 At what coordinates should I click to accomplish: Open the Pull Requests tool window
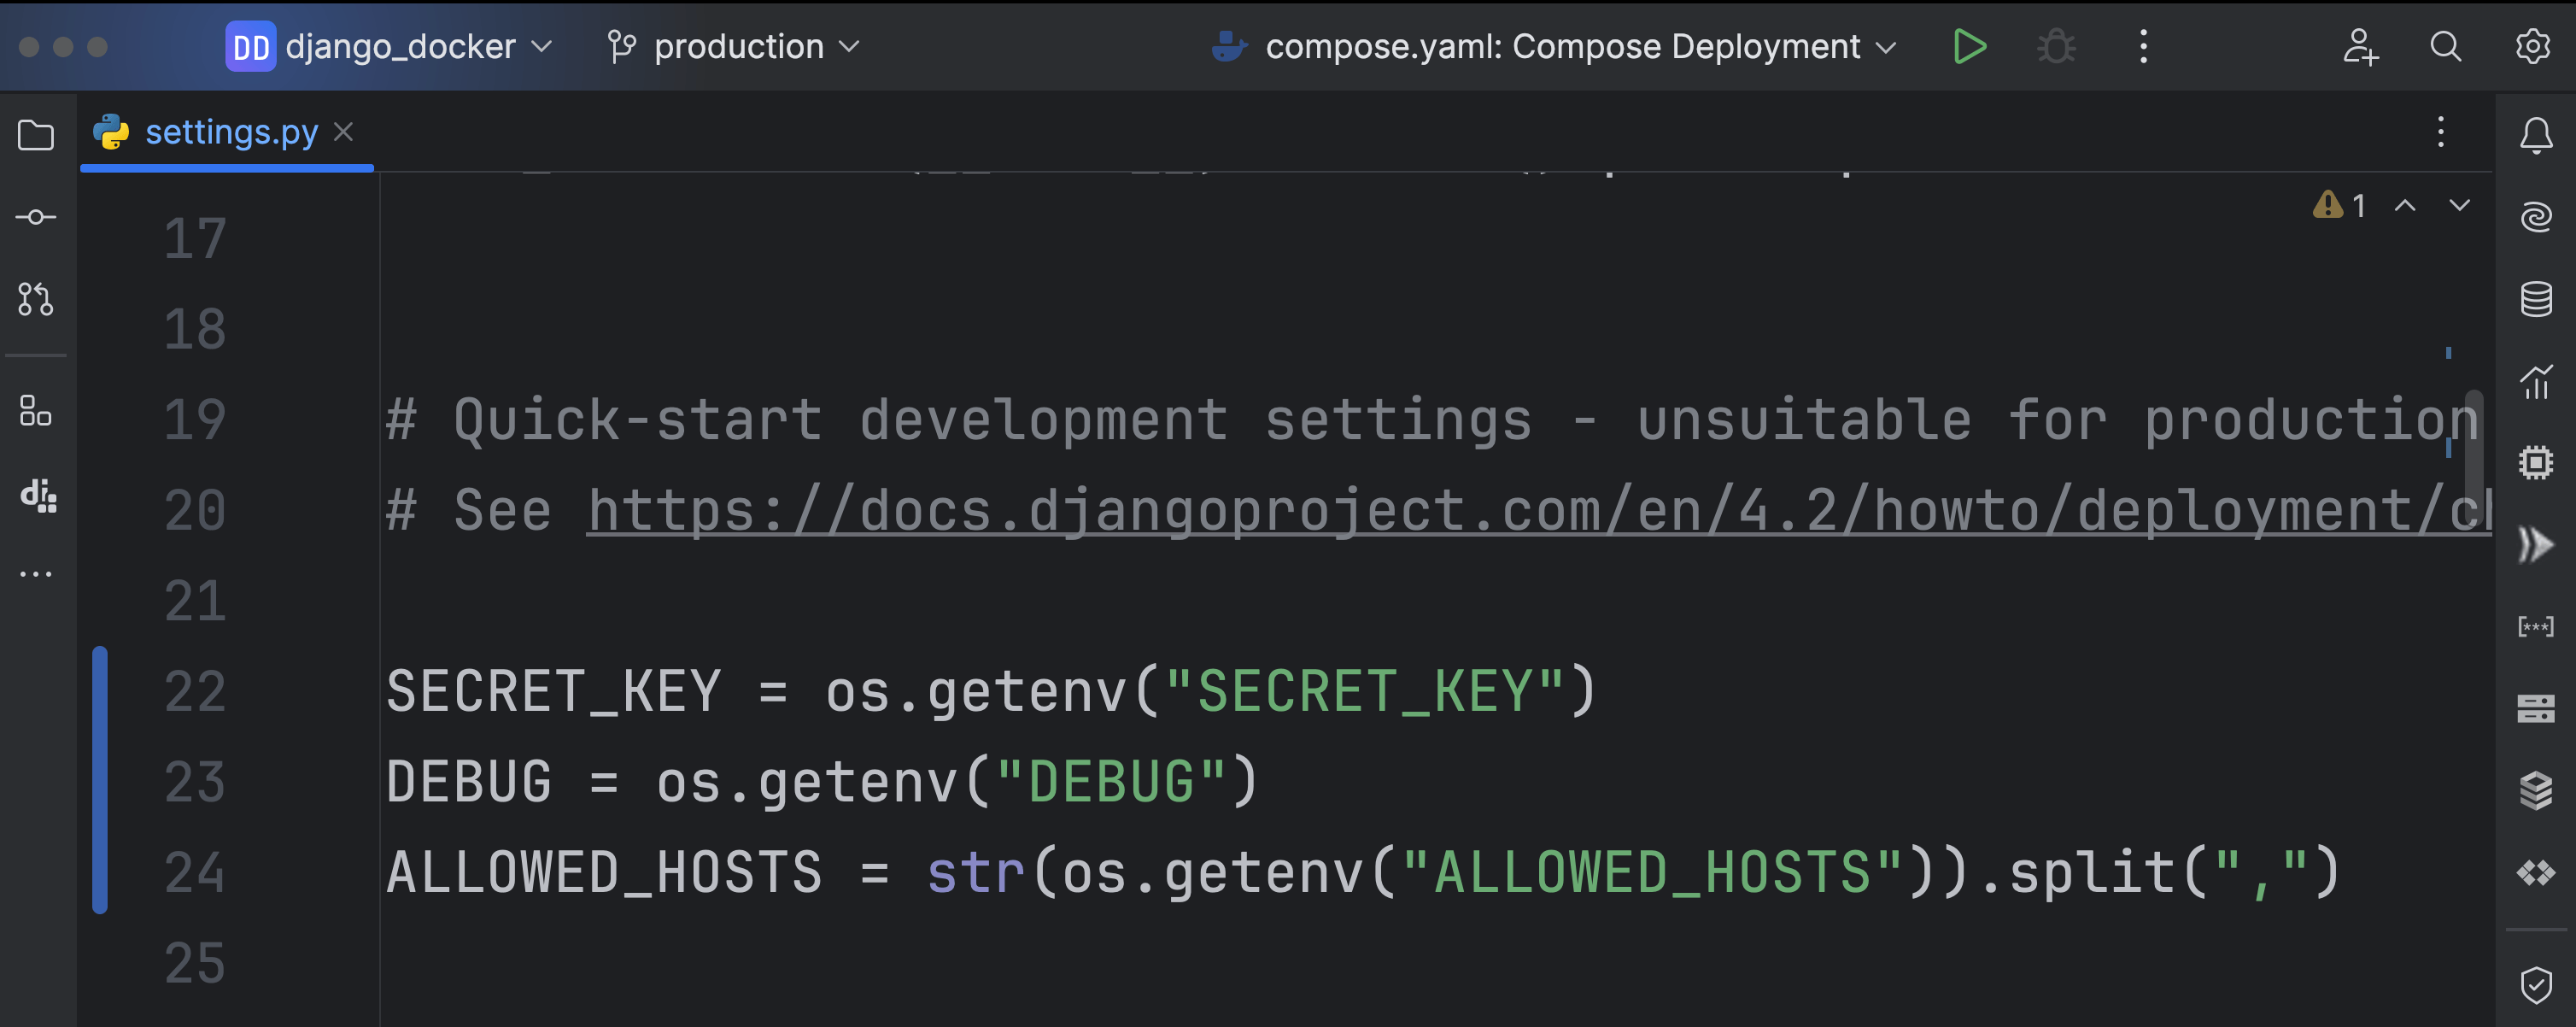click(36, 299)
